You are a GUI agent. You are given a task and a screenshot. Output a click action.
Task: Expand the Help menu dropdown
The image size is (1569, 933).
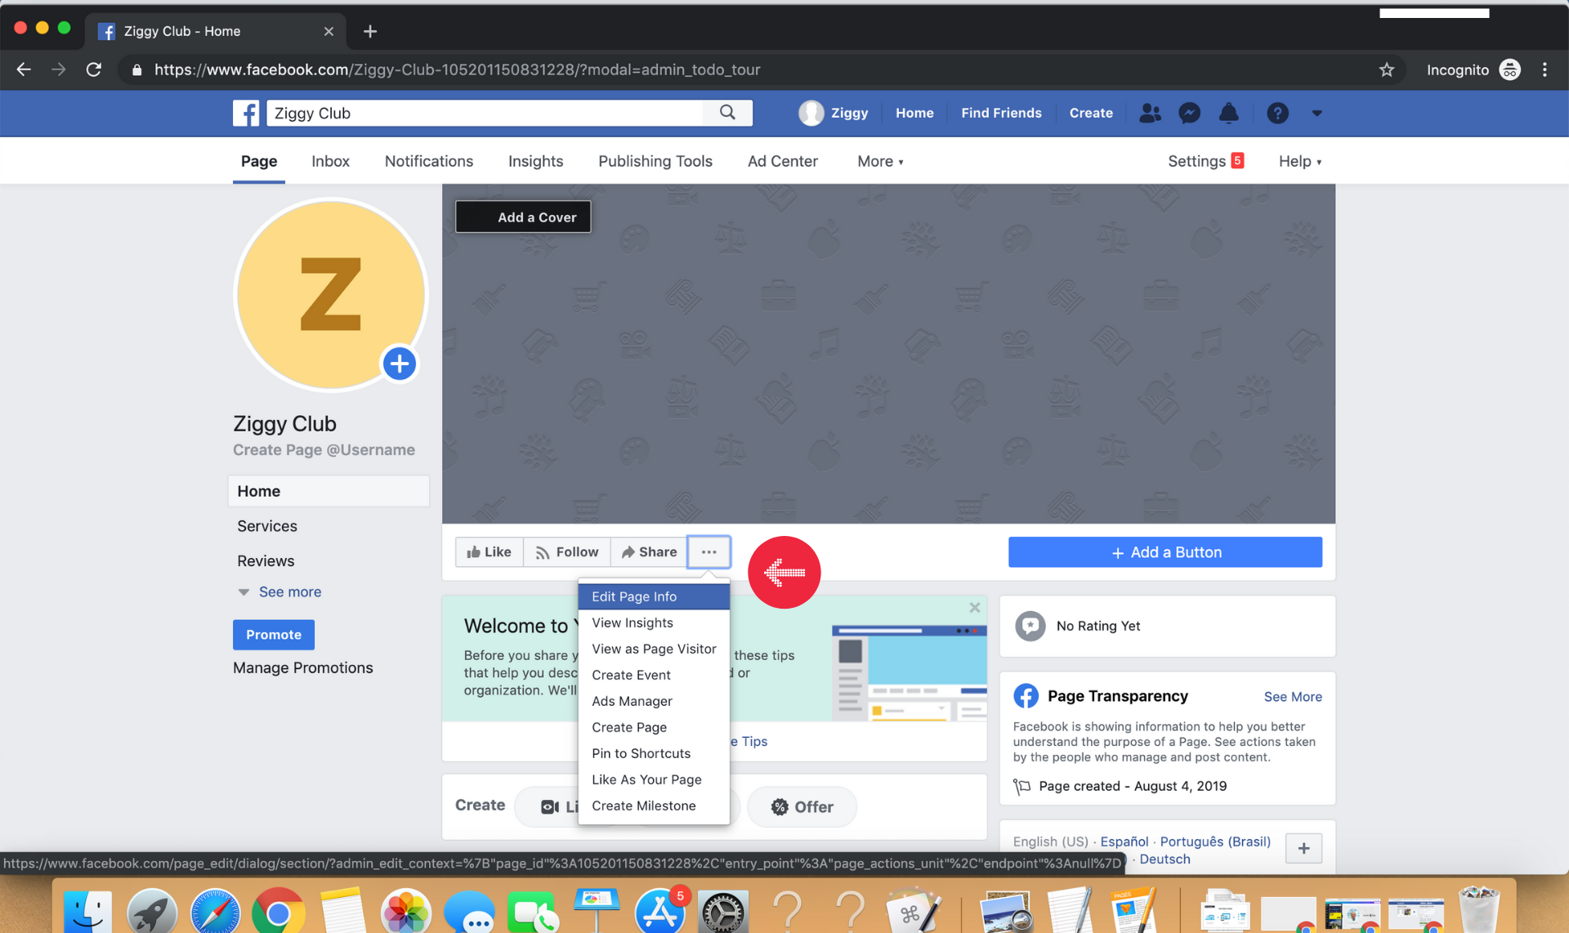pos(1300,161)
